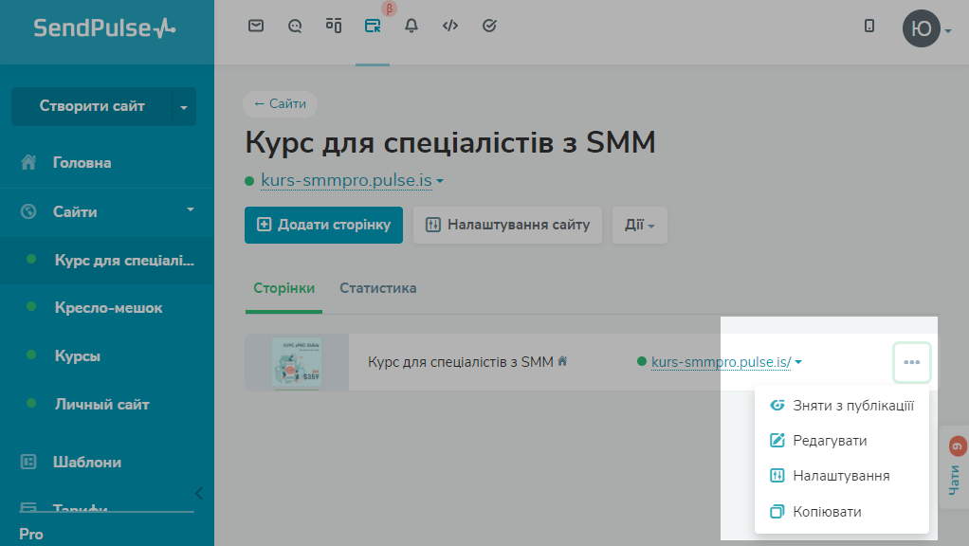Open the Landing pages (sites) icon
Image resolution: width=969 pixels, height=546 pixels.
(373, 26)
